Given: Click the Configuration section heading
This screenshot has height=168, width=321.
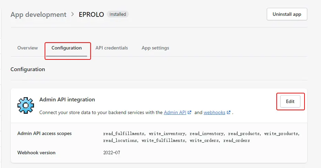Looking at the screenshot, I should pos(28,69).
